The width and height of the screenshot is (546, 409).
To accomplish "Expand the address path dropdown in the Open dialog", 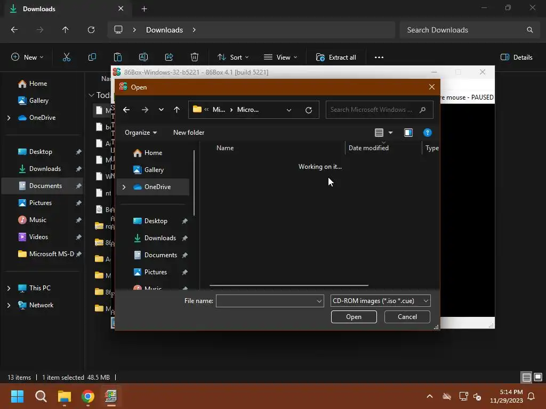I will point(288,110).
